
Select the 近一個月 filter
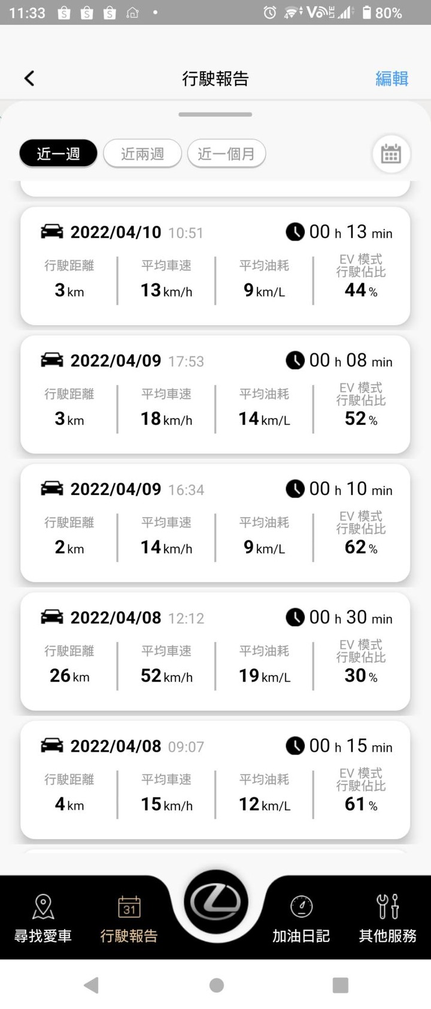click(x=226, y=154)
